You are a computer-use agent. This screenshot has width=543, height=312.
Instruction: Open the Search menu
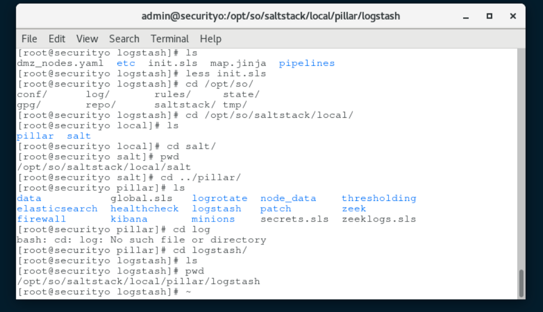124,39
